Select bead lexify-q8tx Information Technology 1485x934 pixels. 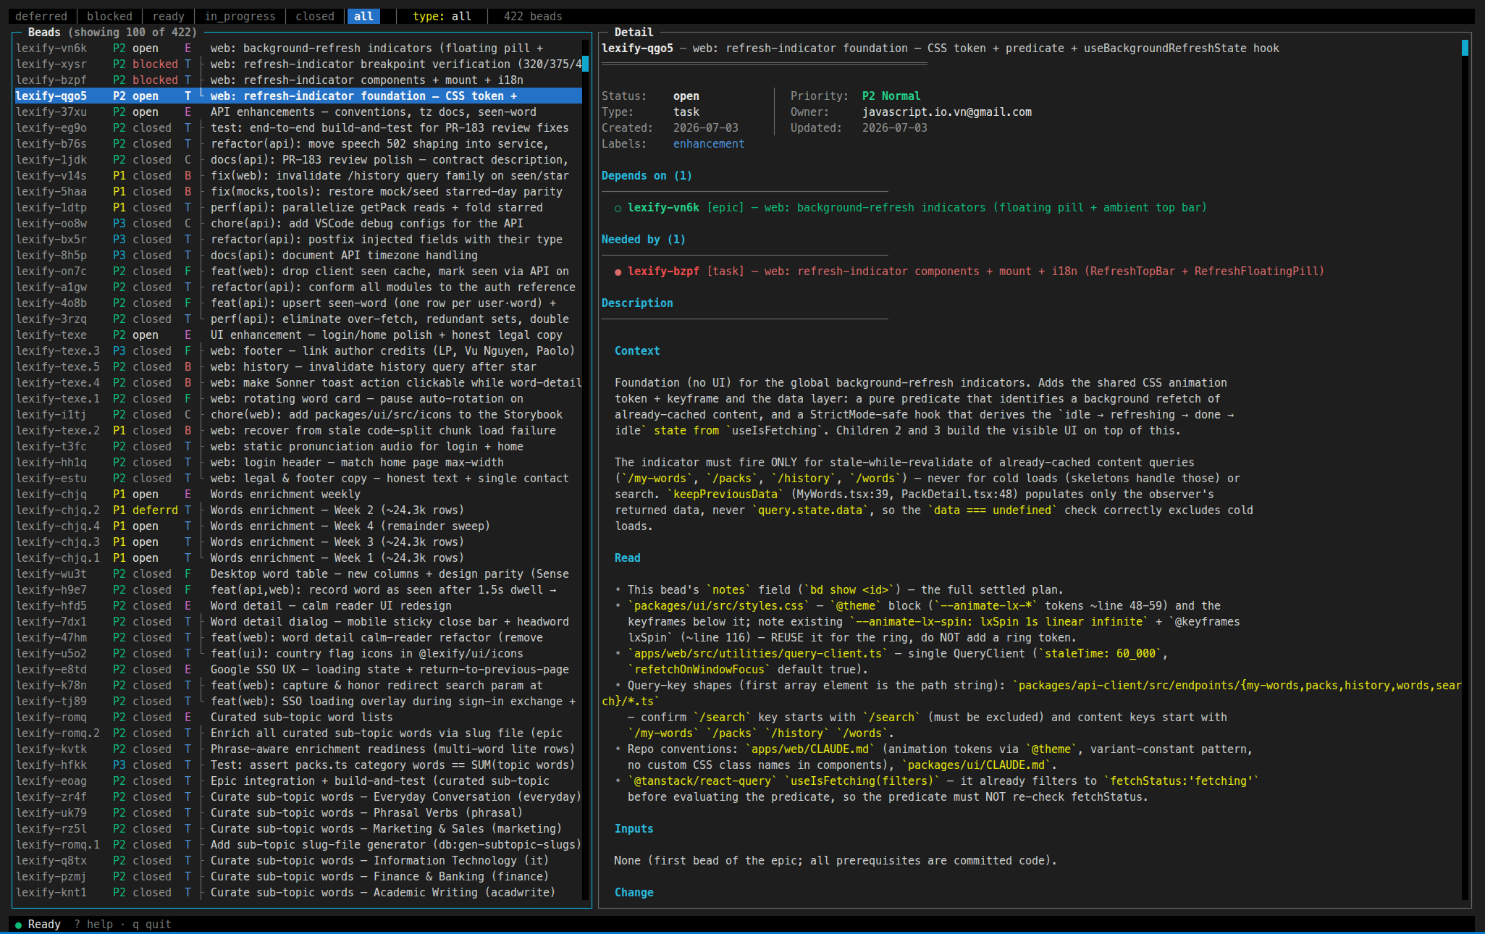(298, 860)
